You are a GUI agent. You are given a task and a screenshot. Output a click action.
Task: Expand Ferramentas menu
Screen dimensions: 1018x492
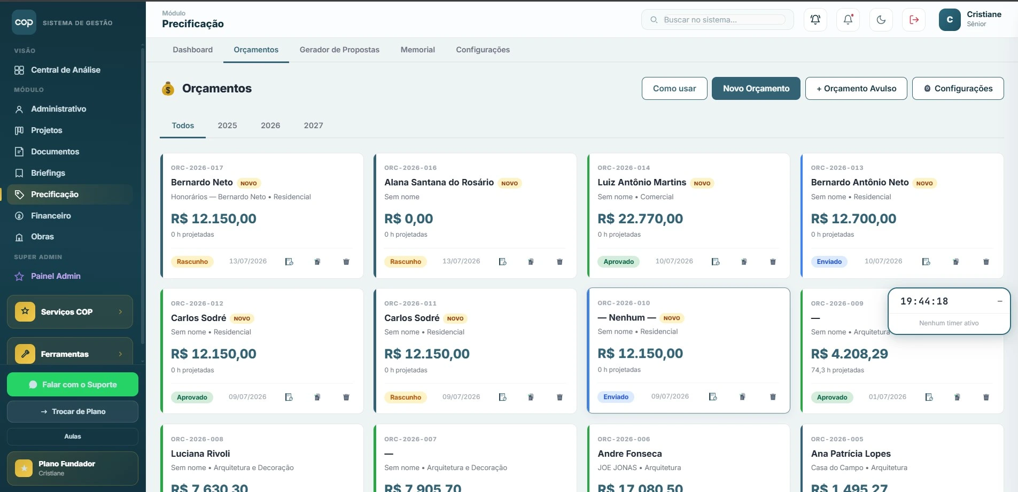click(x=70, y=353)
